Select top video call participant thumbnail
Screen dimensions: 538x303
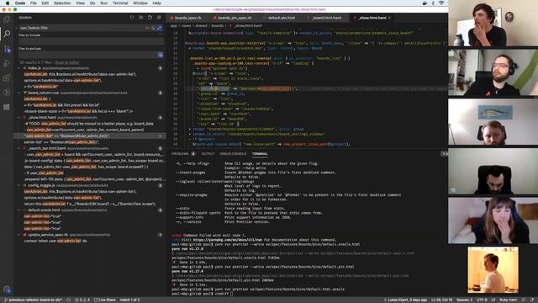(x=493, y=23)
